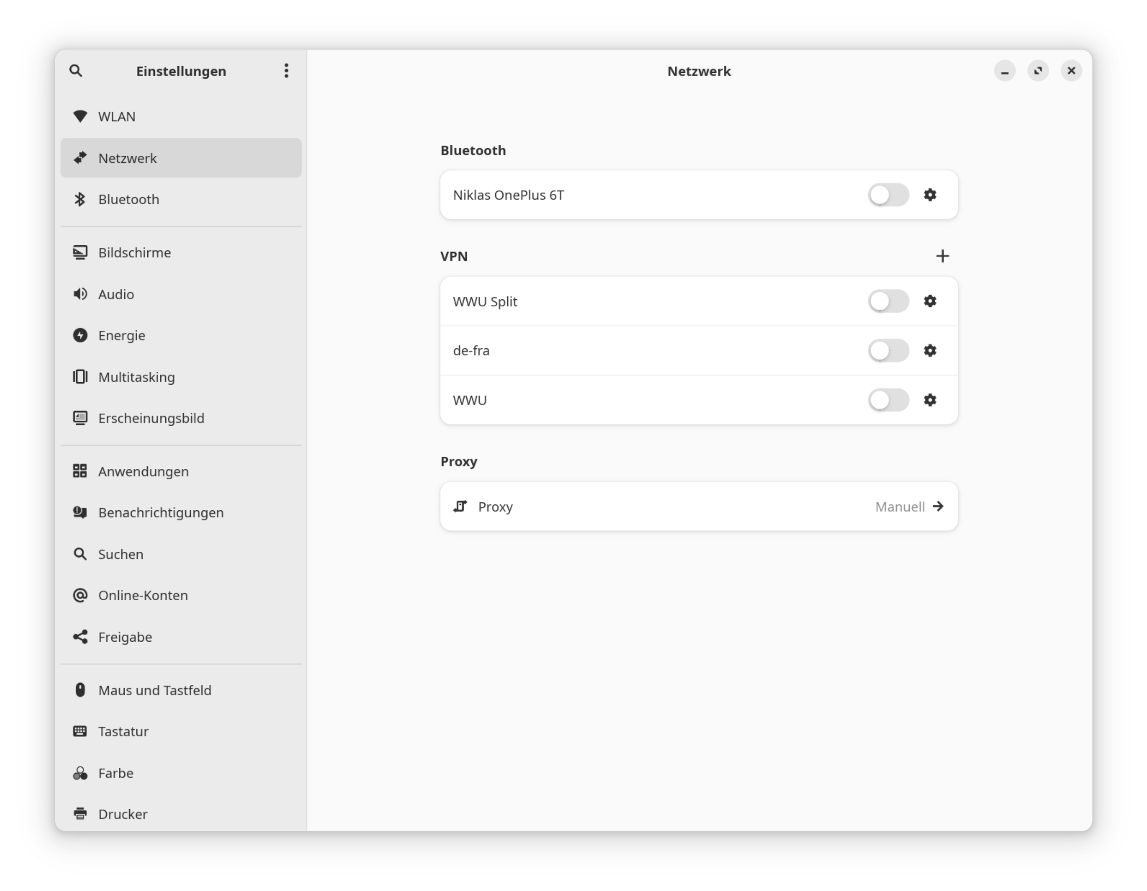Open gear settings for Niklas OnePlus 6T
1147x891 pixels.
click(930, 195)
